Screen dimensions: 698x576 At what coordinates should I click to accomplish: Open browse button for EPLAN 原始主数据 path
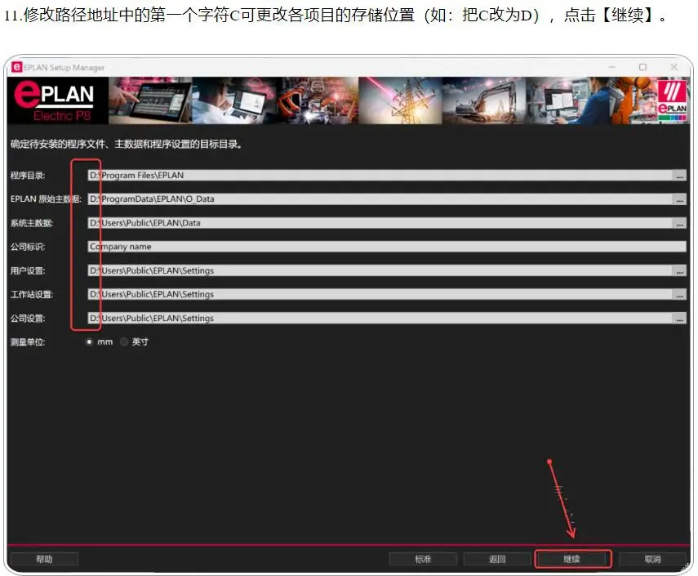coord(679,199)
